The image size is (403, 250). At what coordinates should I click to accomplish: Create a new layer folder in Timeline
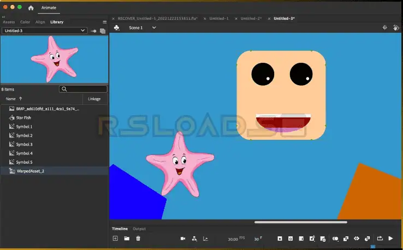pyautogui.click(x=127, y=239)
